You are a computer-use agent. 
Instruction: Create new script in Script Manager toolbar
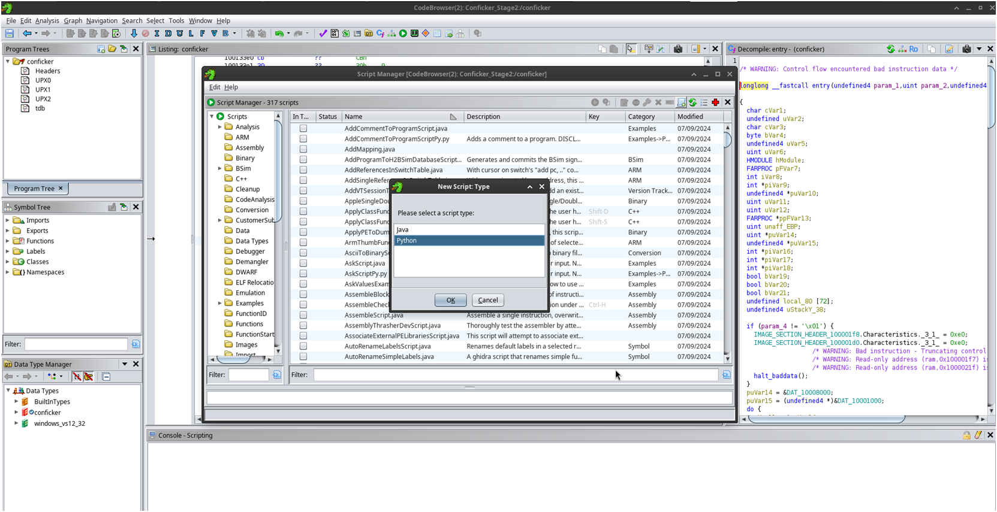681,102
